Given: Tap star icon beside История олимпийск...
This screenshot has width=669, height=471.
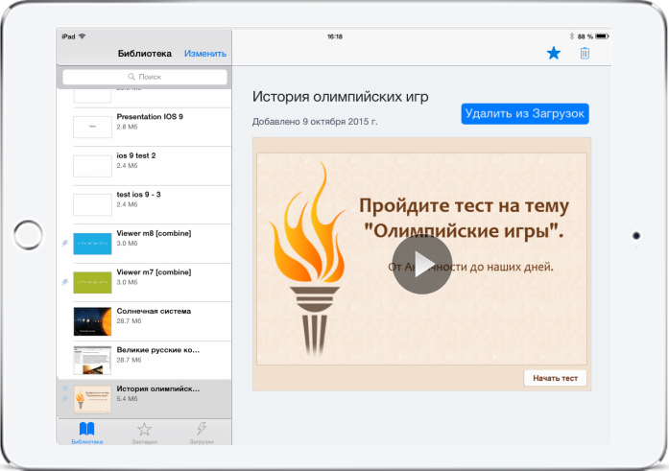Looking at the screenshot, I should (x=65, y=389).
